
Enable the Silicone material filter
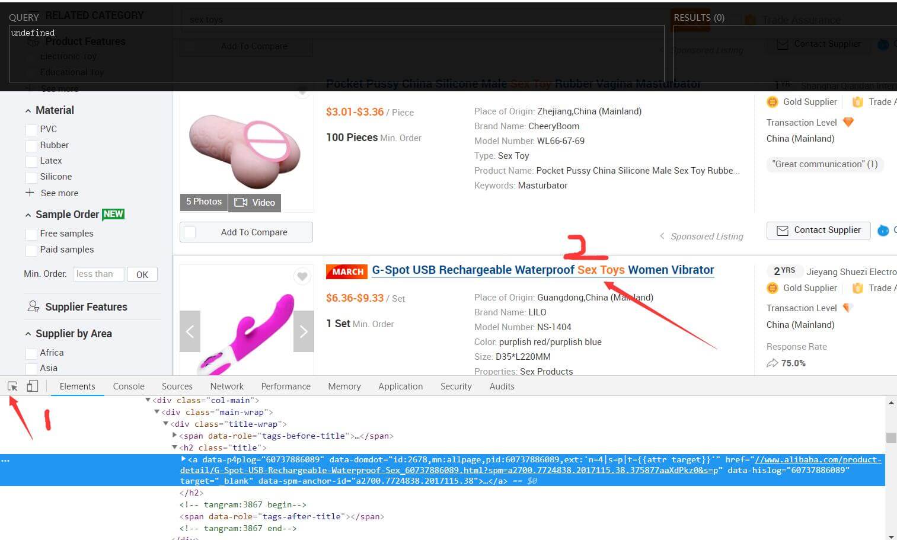[31, 177]
